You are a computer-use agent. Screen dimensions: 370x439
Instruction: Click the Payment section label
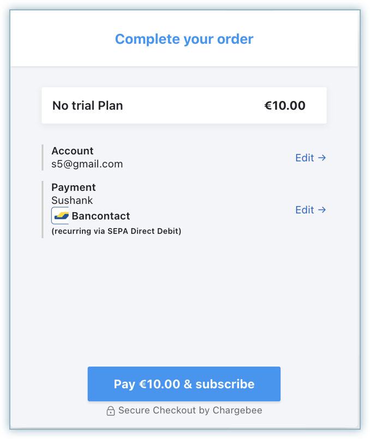[x=73, y=187]
